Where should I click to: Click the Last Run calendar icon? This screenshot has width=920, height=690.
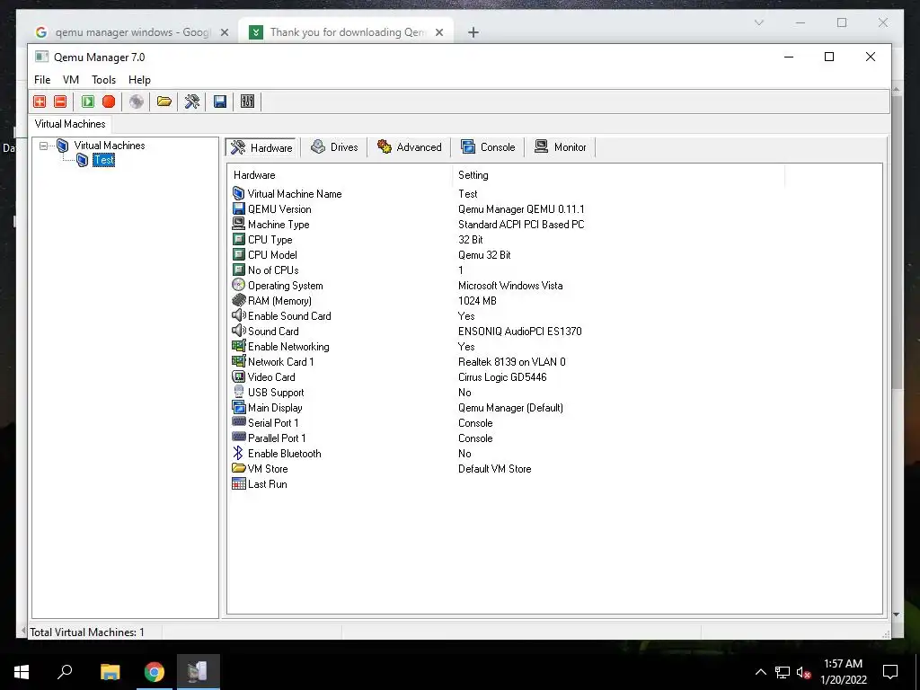point(238,483)
